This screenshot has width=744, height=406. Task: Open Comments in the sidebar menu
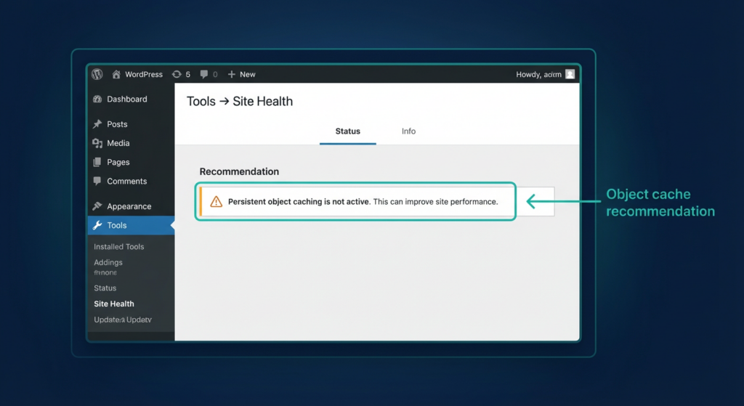click(x=126, y=182)
